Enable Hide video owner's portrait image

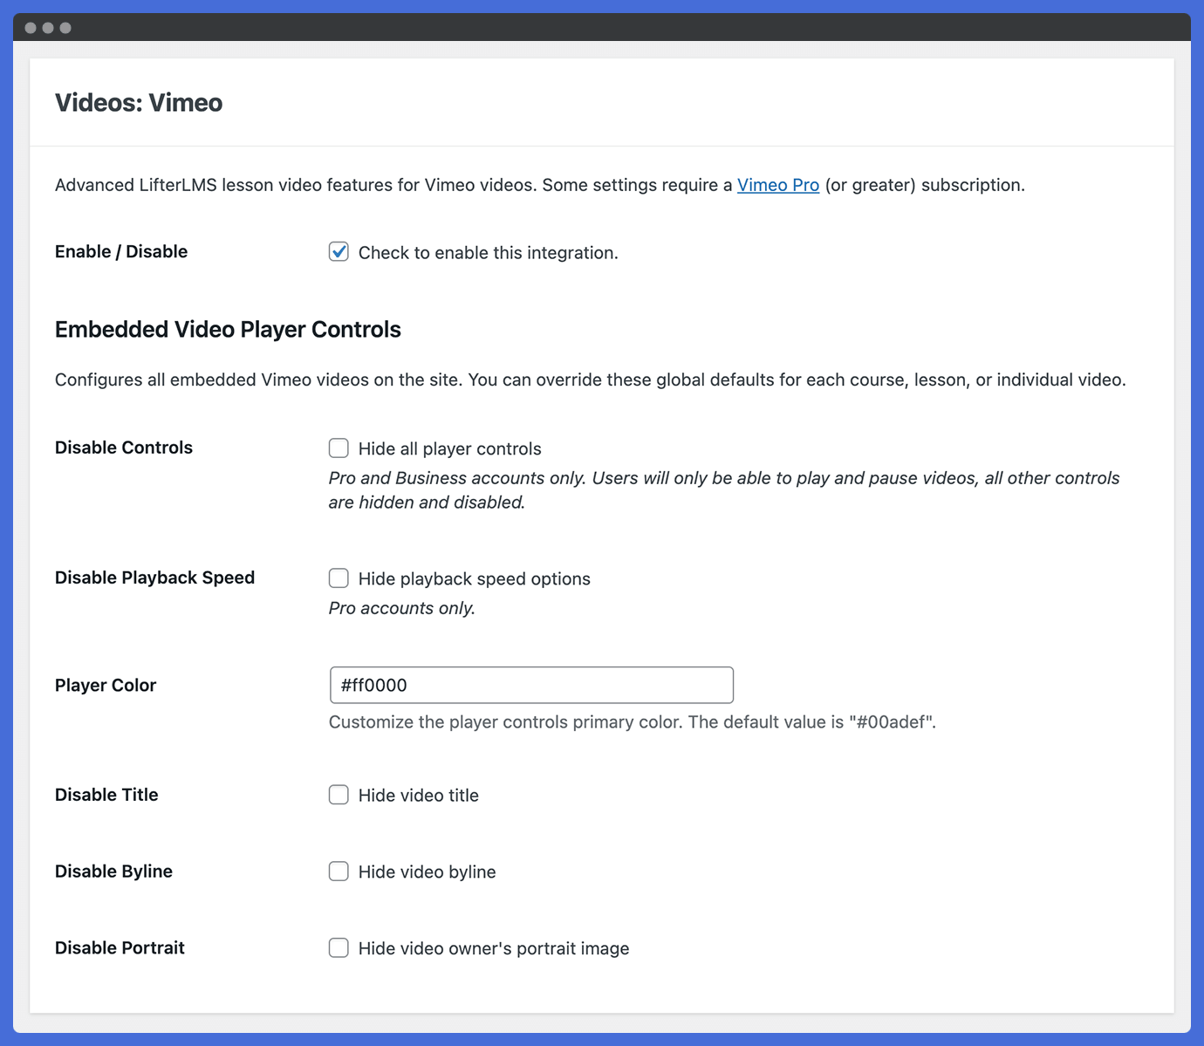click(339, 948)
